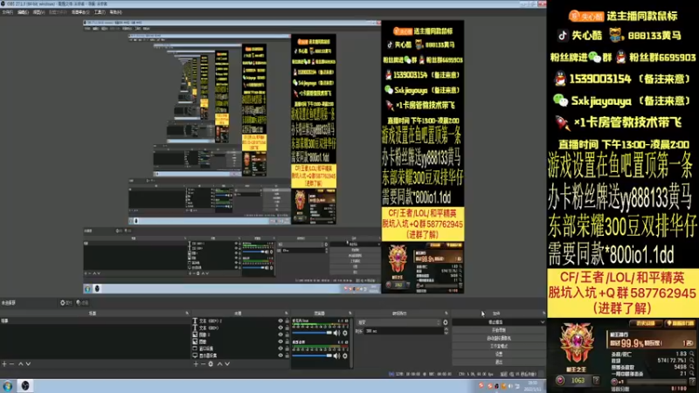Open the 文件 menu
Viewport: 699px width, 393px height.
[7, 12]
